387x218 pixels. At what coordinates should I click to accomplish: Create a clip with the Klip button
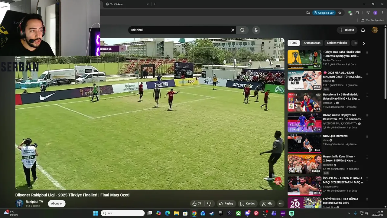(267, 203)
